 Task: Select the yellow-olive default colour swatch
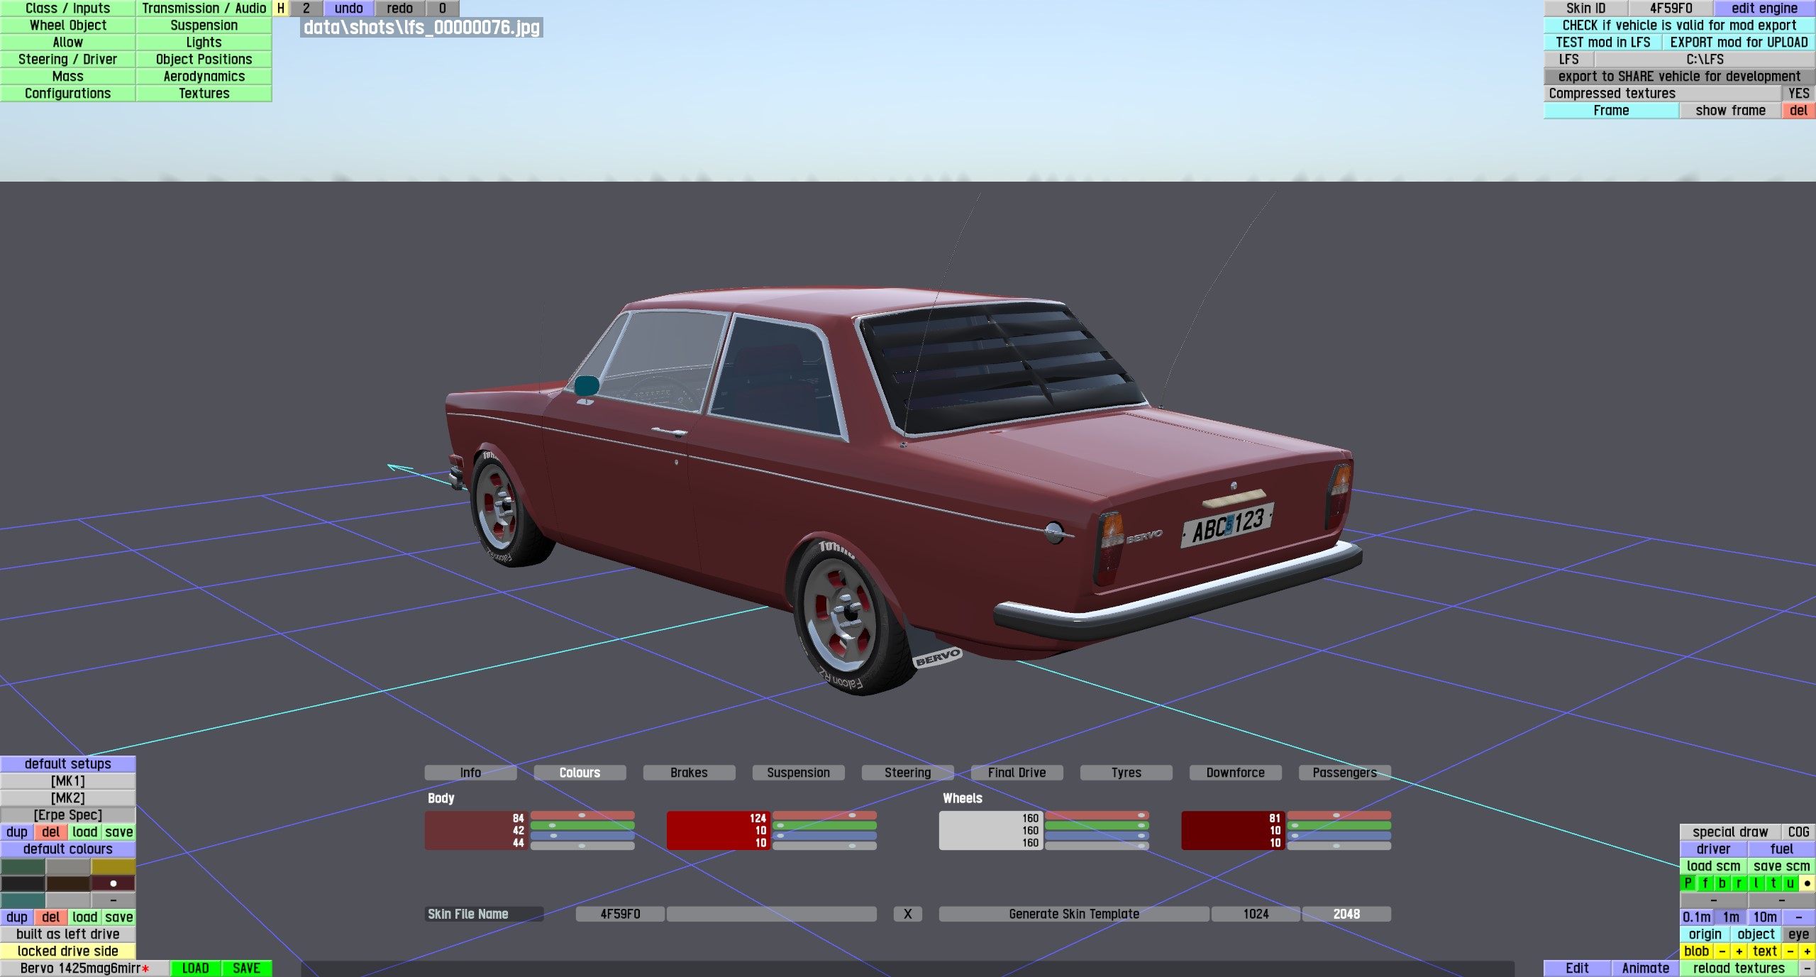113,866
